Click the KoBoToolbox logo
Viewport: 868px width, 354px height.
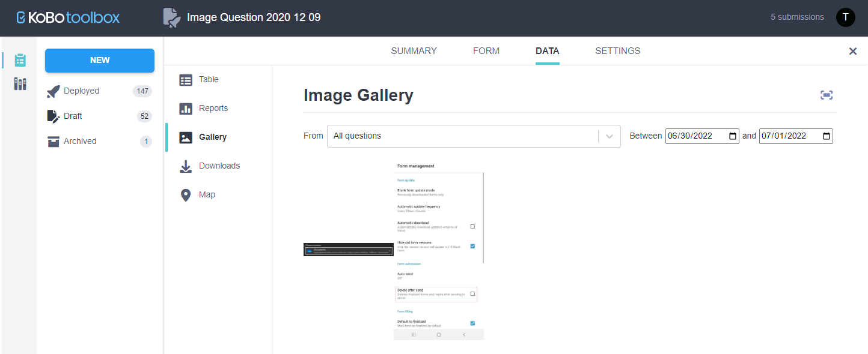(67, 17)
